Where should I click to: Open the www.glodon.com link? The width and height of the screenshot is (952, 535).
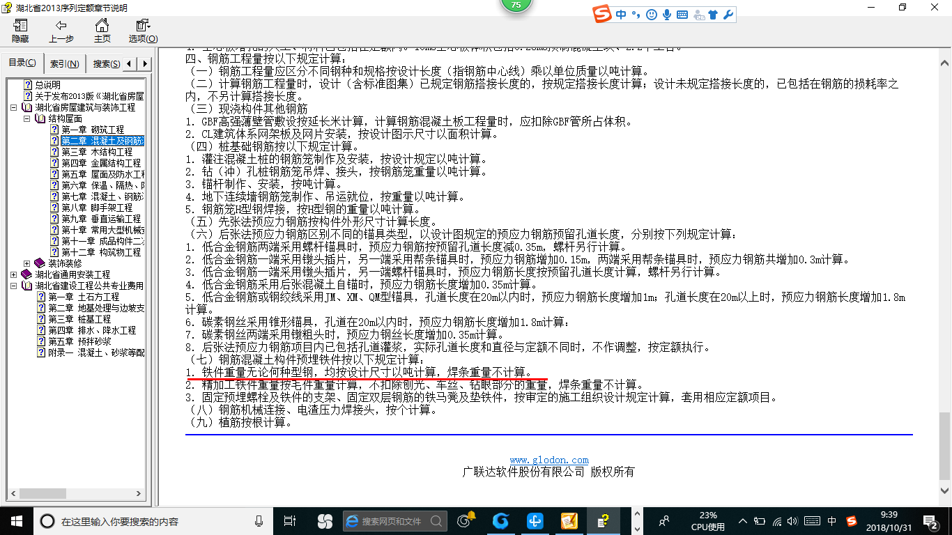tap(549, 460)
